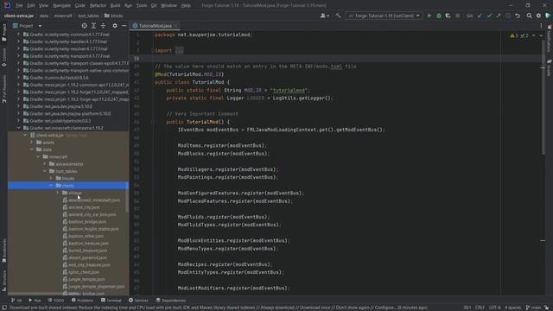The height and width of the screenshot is (311, 553).
Task: Open the run configuration dropdown Forge-Tutorial-1.19
Action: pos(384,16)
